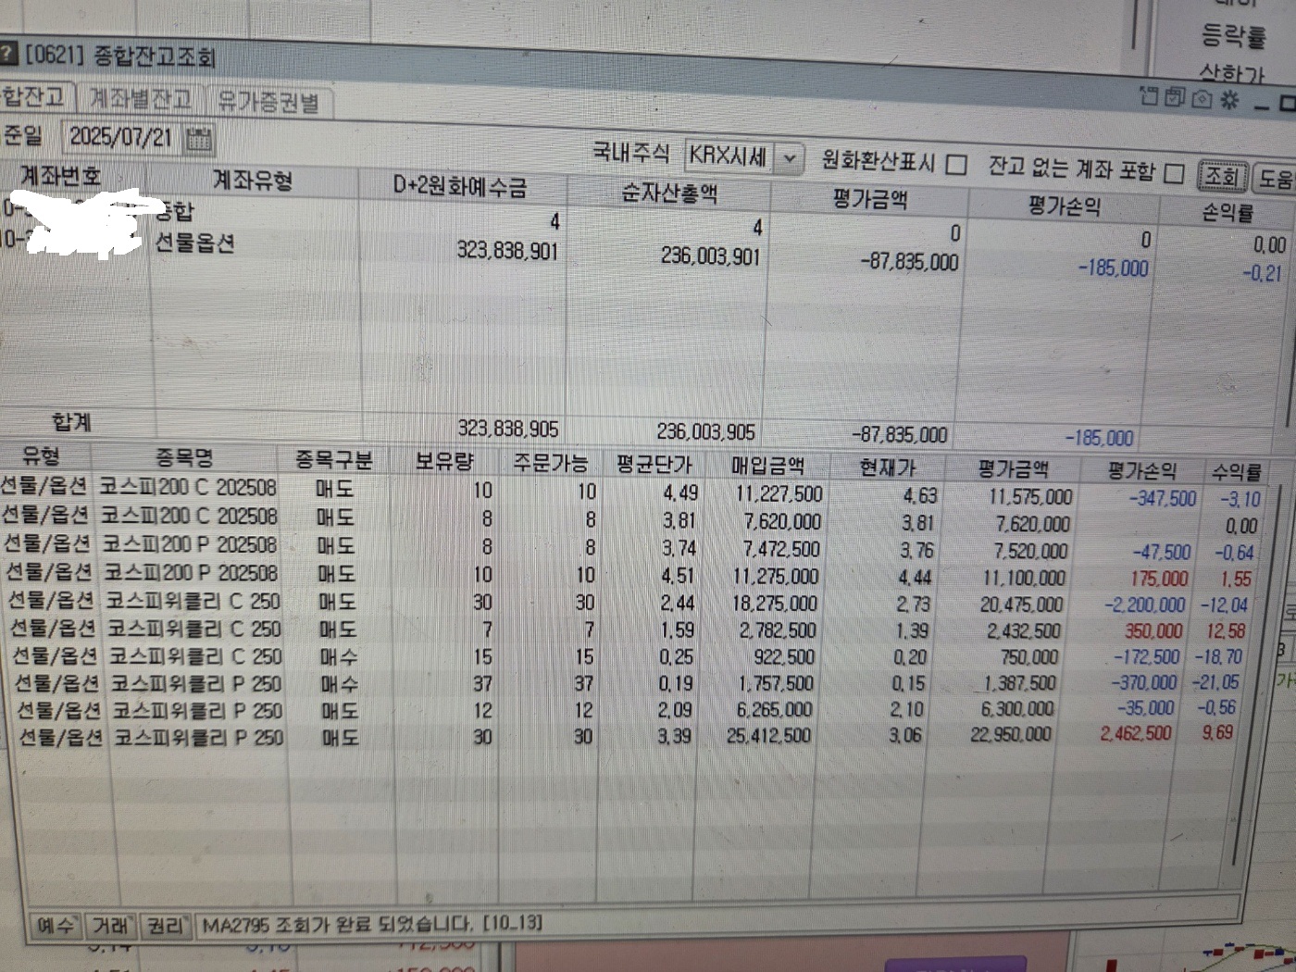Click the question mark icon beside [0621]
The width and height of the screenshot is (1296, 972).
click(7, 52)
